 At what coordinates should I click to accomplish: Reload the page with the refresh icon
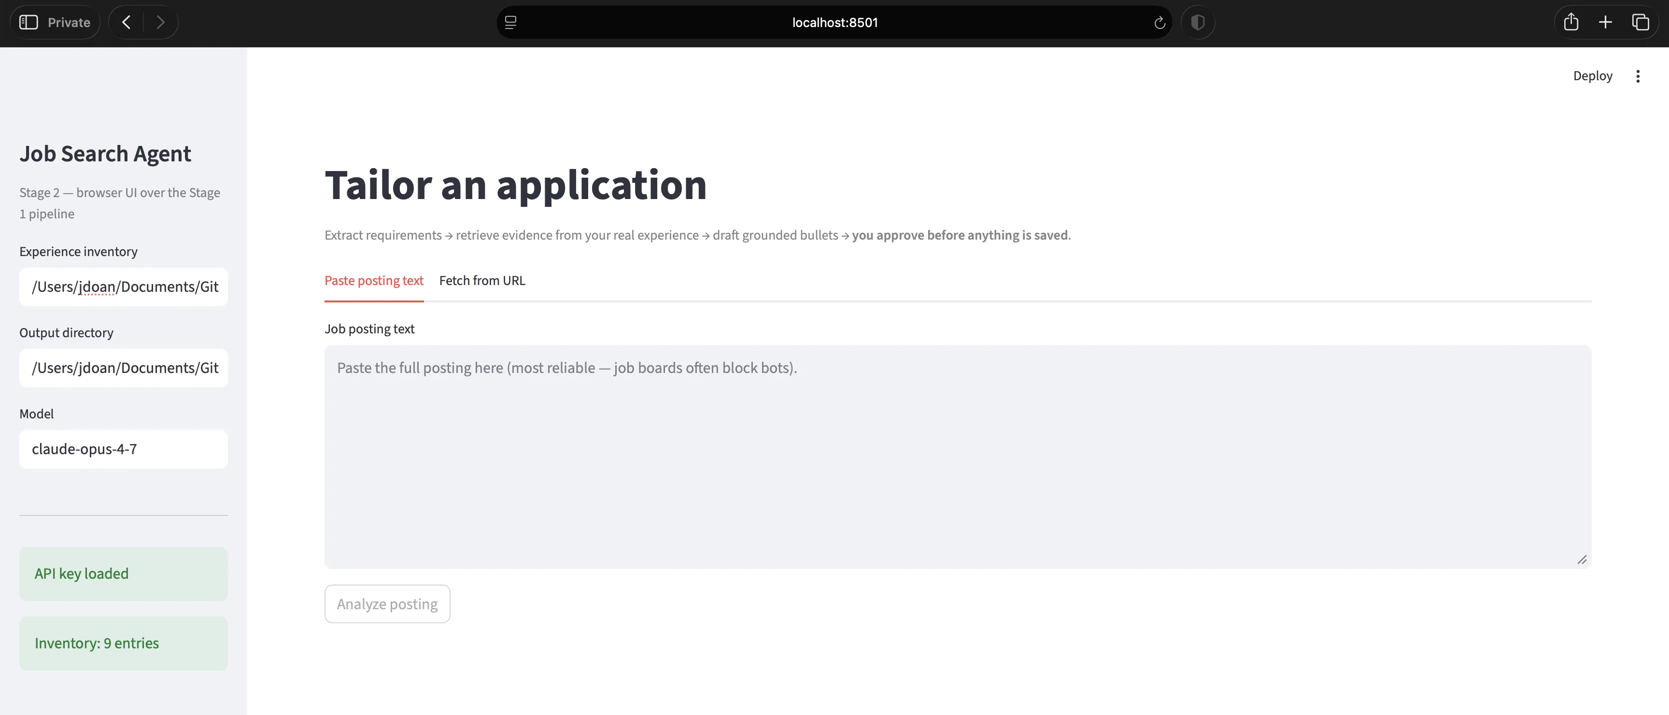coord(1160,23)
